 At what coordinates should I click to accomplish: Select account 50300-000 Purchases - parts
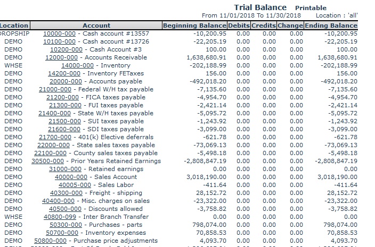pyautogui.click(x=63, y=225)
